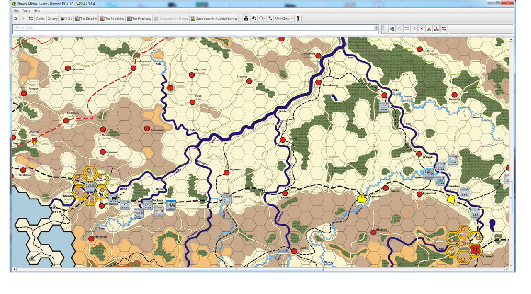Image resolution: width=531 pixels, height=294 pixels.
Task: Click the Jasło town red dot
Action: [294, 251]
